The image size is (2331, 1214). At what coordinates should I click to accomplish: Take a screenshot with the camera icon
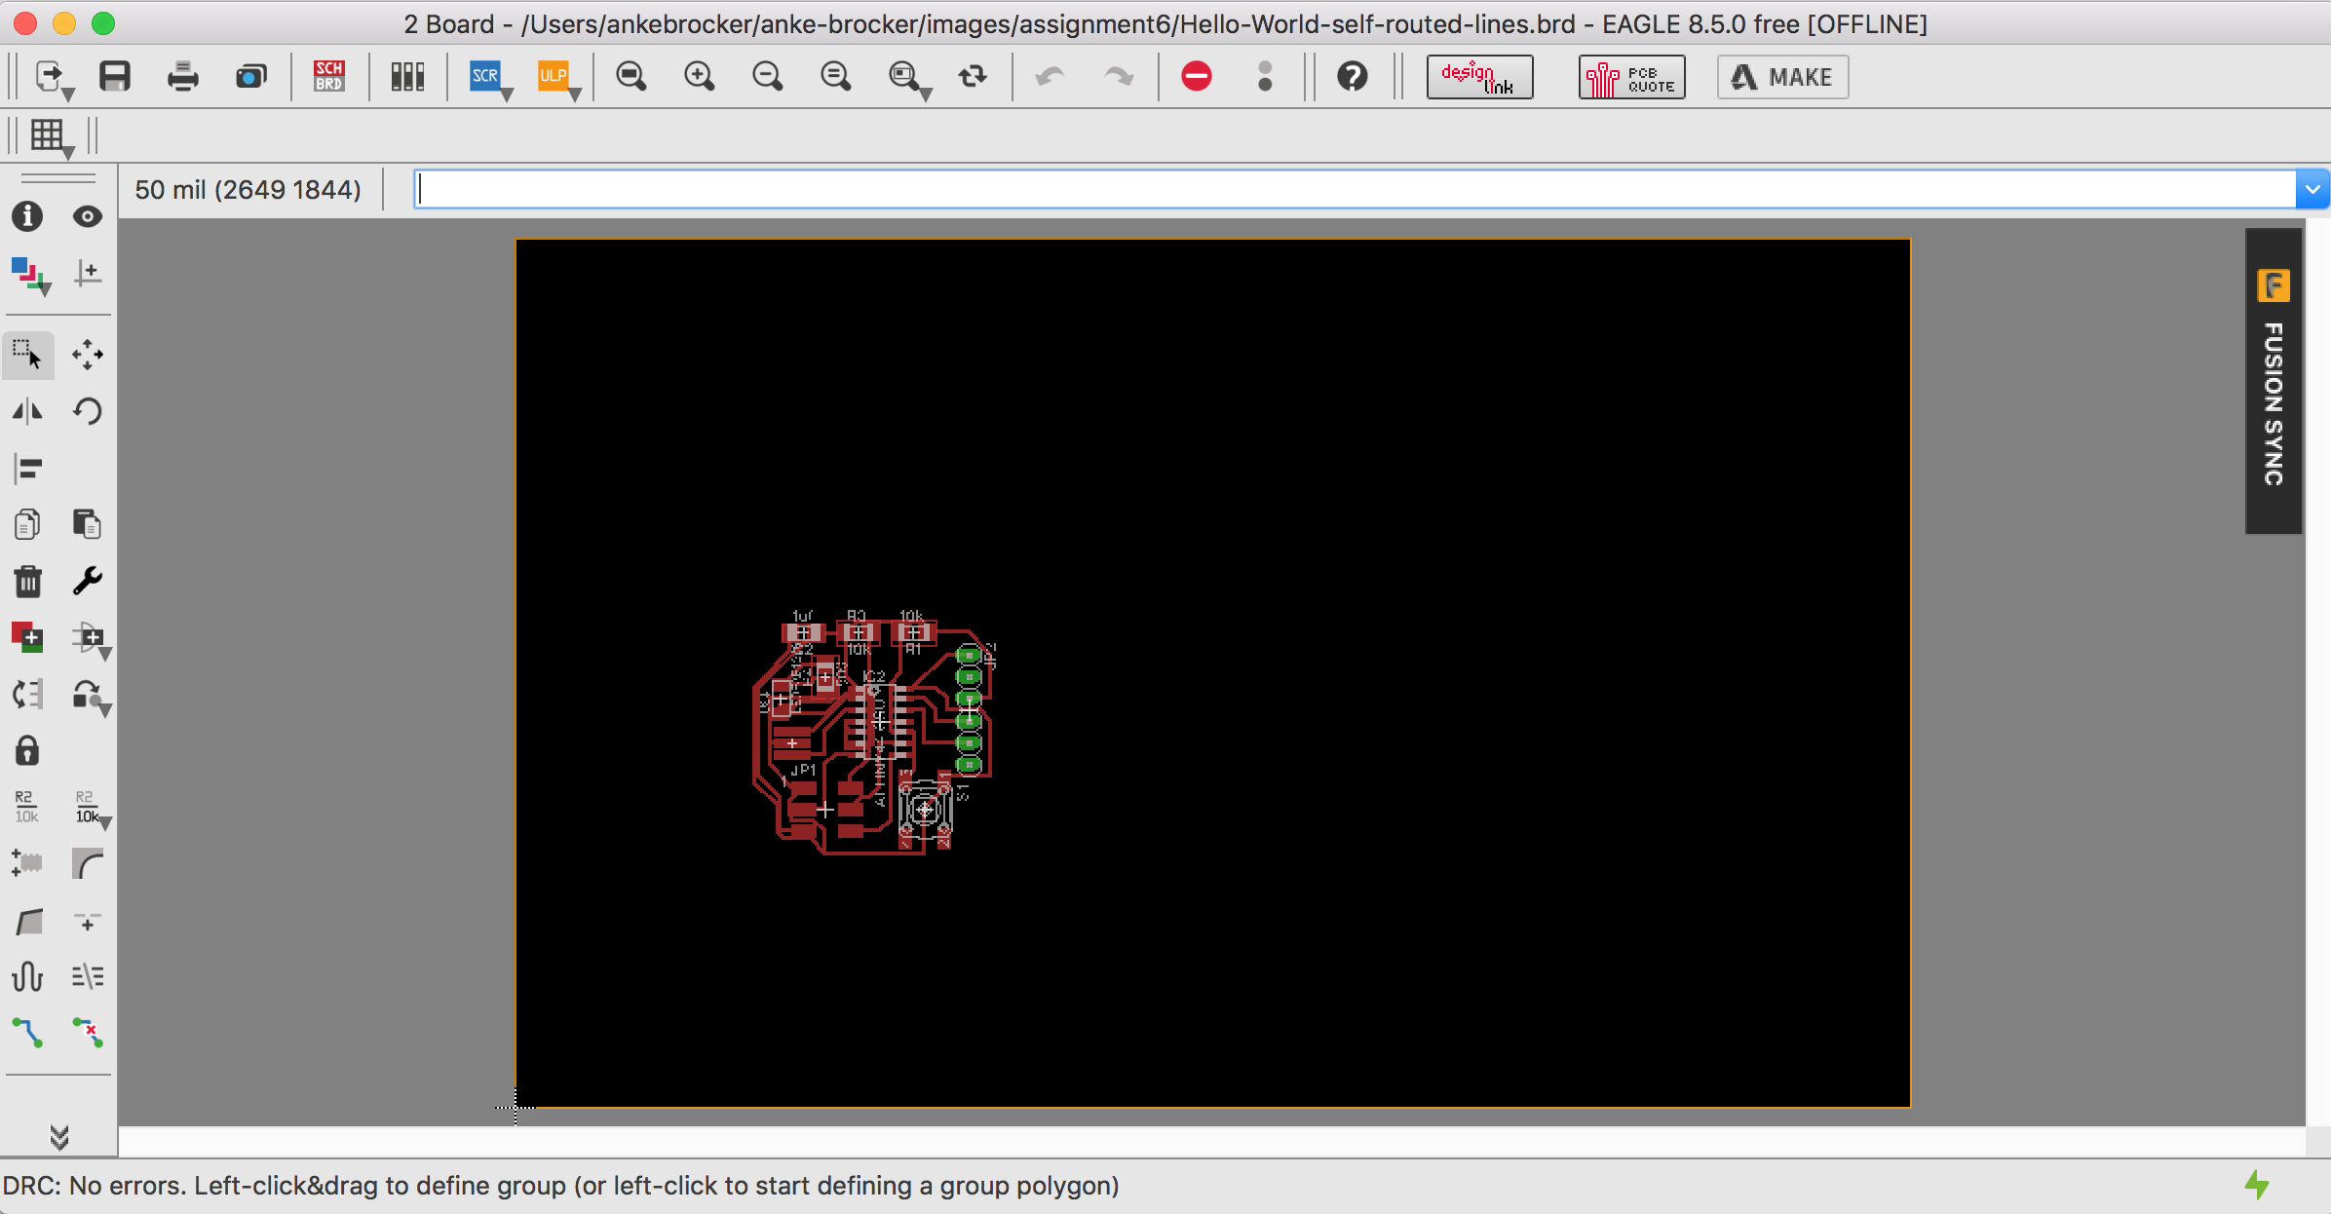251,76
